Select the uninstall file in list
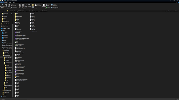Image resolution: width=179 pixels, height=100 pixels. coord(17,76)
